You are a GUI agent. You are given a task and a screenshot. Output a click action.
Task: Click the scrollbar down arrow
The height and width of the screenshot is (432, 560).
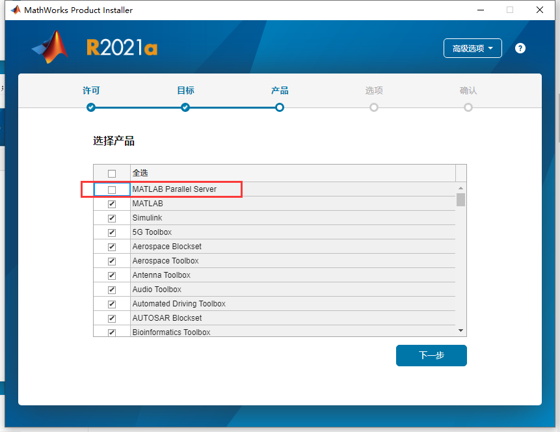point(460,330)
